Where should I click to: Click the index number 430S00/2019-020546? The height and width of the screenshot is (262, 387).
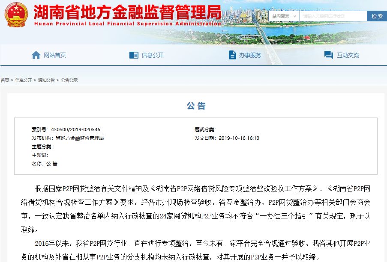[75, 130]
